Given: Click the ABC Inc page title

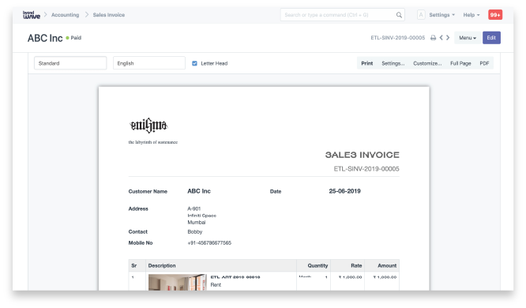Looking at the screenshot, I should 45,38.
